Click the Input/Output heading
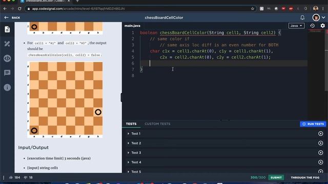328x184 pixels. coord(33,148)
